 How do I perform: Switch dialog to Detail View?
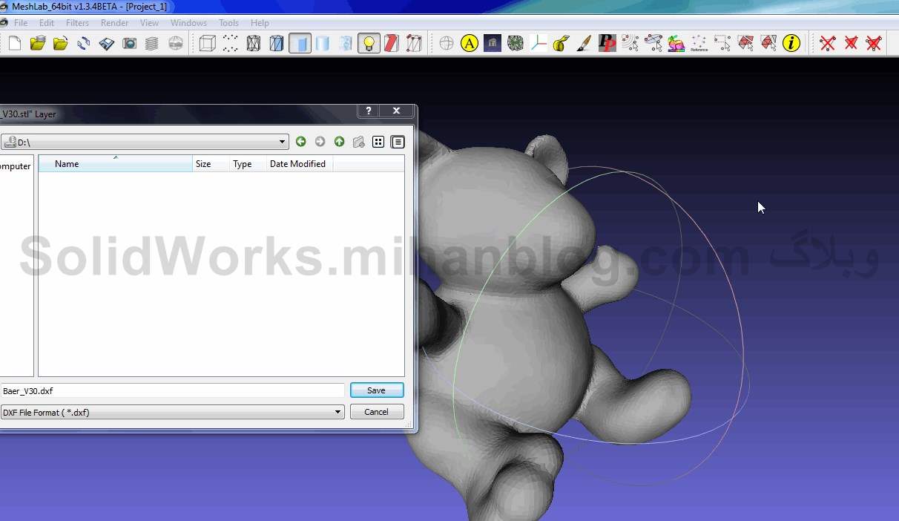(x=398, y=142)
